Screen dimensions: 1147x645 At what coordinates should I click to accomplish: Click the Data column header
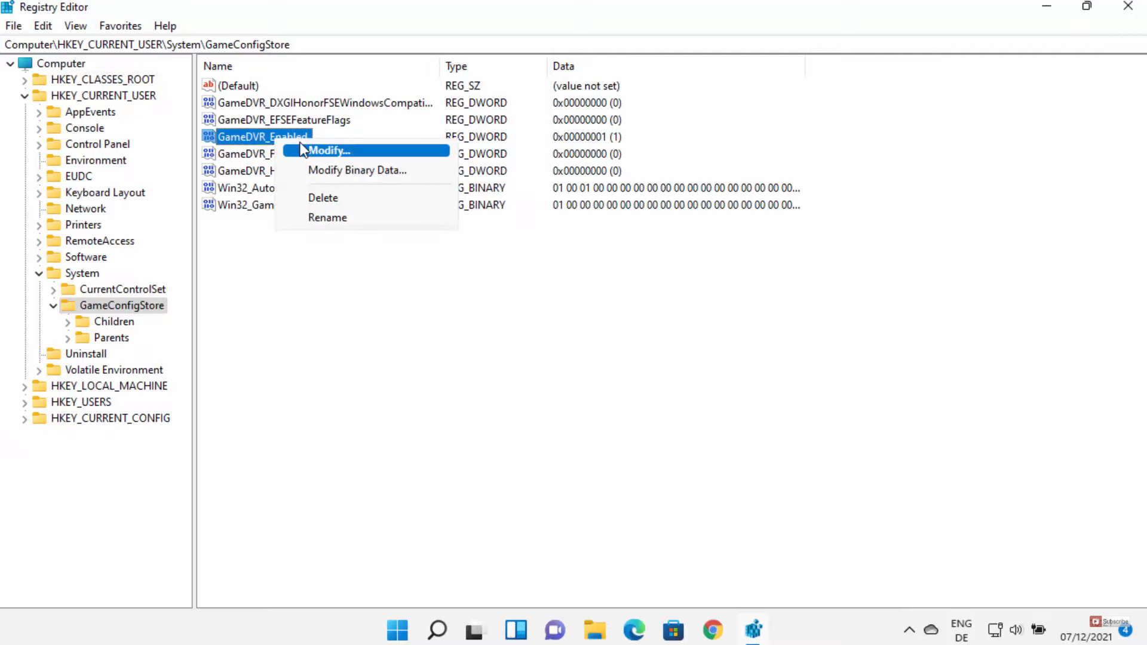563,66
